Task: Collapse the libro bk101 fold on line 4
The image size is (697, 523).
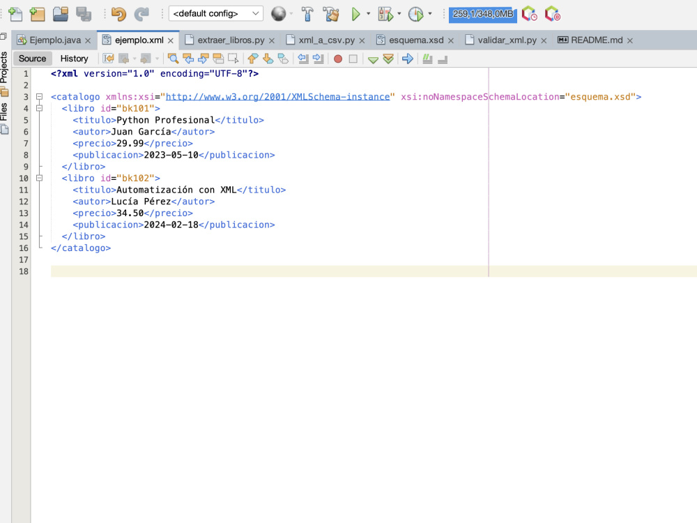Action: (39, 108)
